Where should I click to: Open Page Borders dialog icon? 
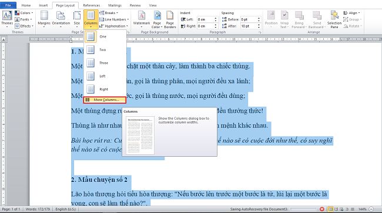pos(170,19)
